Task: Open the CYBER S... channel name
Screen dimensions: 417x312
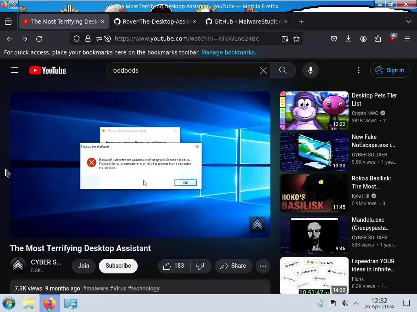Action: point(46,262)
